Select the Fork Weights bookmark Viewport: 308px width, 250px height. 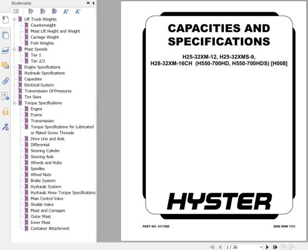pyautogui.click(x=42, y=43)
